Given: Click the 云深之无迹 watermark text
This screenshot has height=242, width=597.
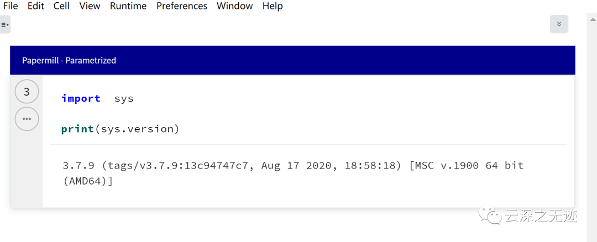Looking at the screenshot, I should click(x=540, y=215).
